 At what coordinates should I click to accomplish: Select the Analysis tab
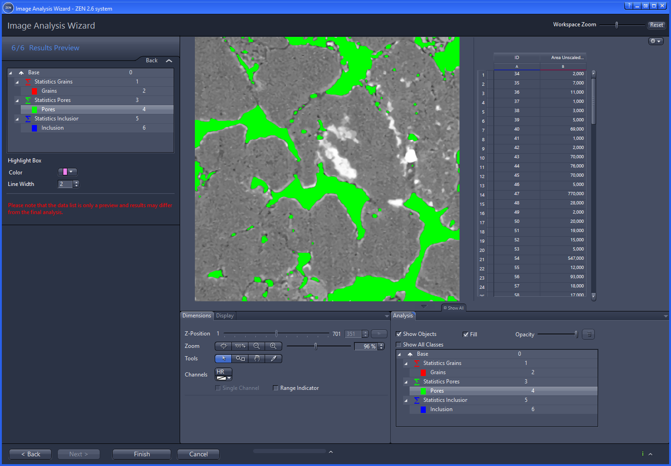click(x=403, y=316)
